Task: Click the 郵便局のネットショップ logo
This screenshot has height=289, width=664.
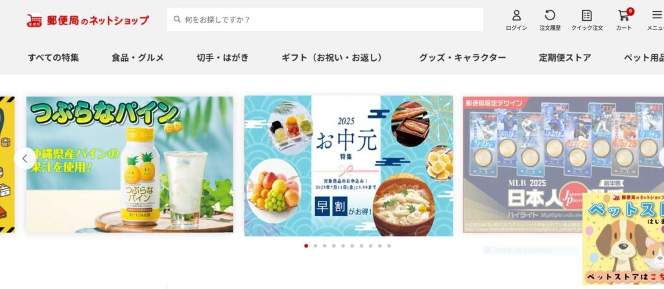Action: (x=88, y=20)
